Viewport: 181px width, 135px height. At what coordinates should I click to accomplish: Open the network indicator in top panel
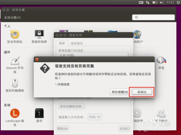pos(148,3)
